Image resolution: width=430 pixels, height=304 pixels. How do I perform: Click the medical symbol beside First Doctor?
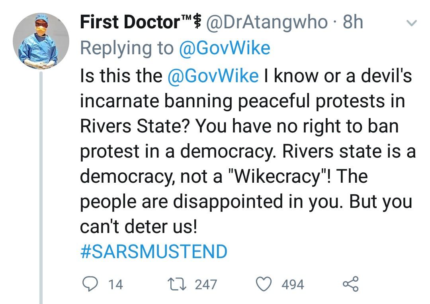coord(195,22)
